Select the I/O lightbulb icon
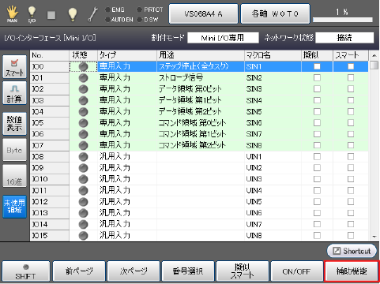The image size is (380, 284). click(32, 14)
